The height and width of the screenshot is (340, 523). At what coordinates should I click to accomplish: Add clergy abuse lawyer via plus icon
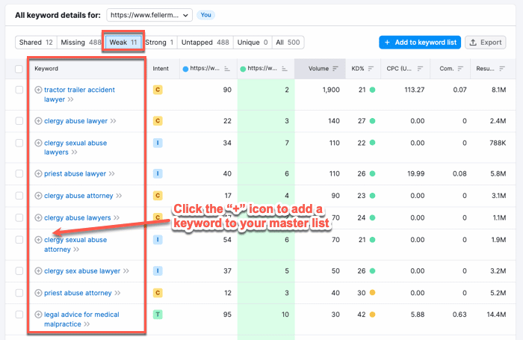click(39, 120)
